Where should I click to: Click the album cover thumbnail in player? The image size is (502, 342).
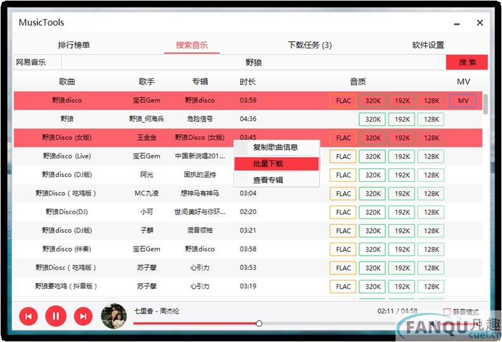114,316
